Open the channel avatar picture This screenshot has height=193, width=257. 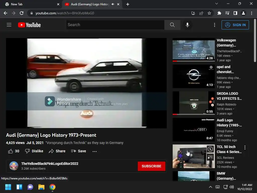pyautogui.click(x=14, y=166)
